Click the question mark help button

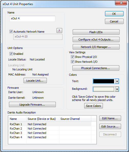pos(59,31)
